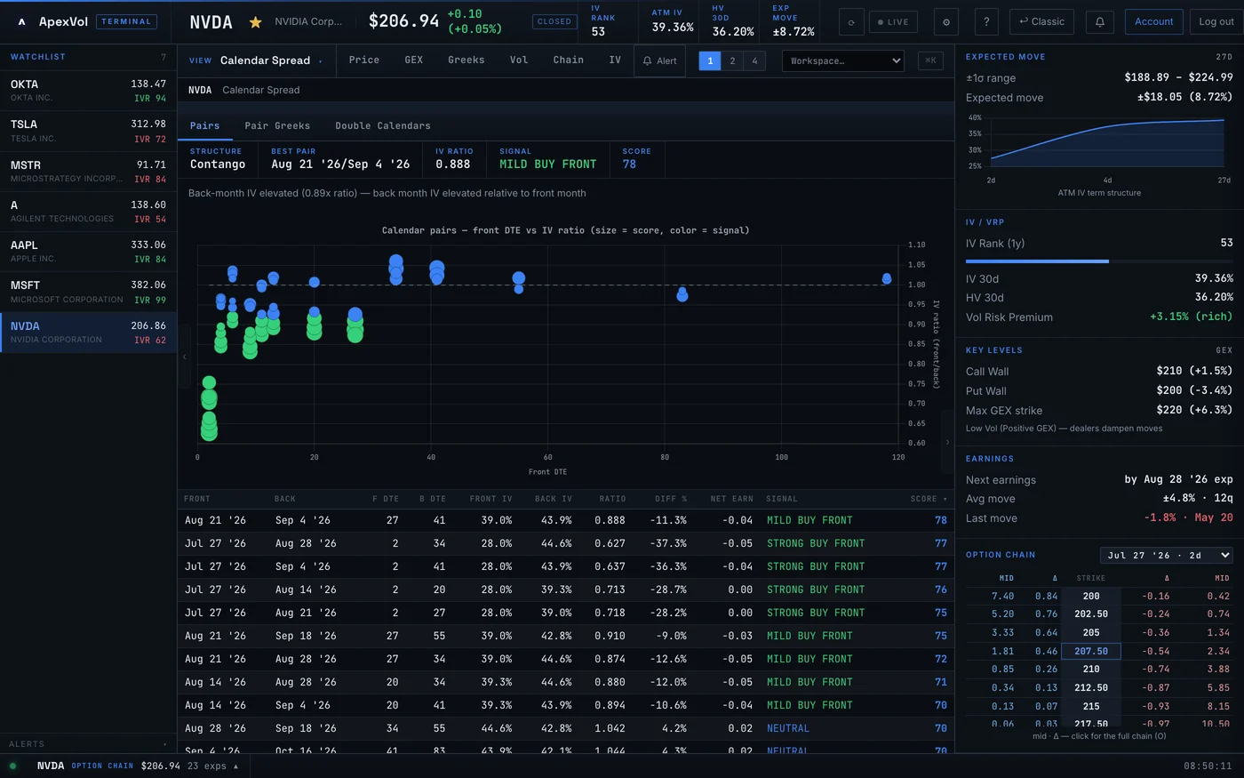
Task: Sort by the FRONT IV column header
Action: pyautogui.click(x=490, y=499)
